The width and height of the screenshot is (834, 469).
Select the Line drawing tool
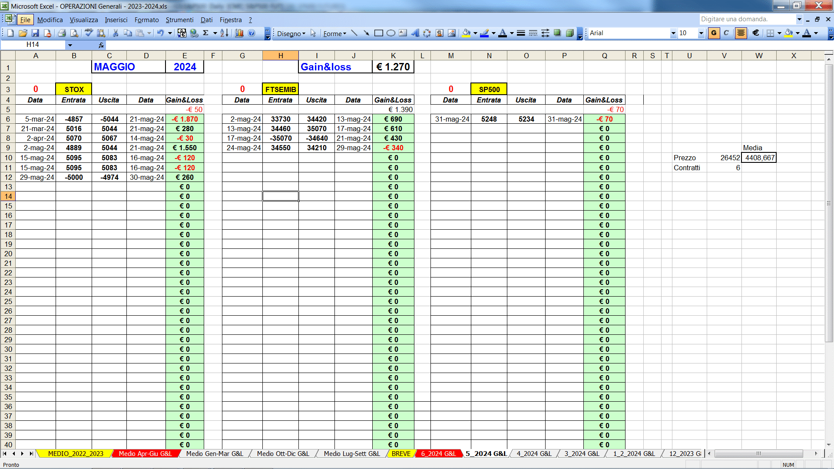click(354, 33)
